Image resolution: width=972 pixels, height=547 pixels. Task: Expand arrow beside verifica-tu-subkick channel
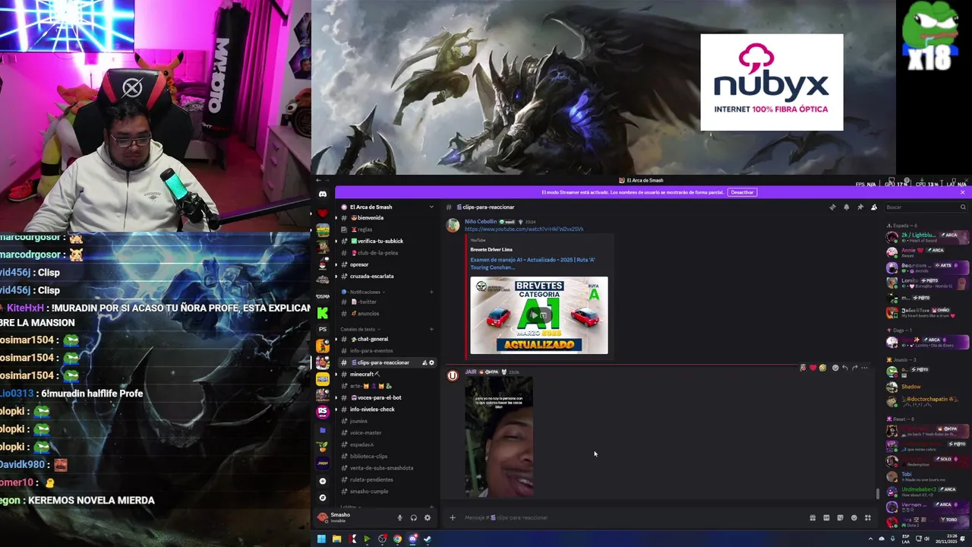(336, 241)
